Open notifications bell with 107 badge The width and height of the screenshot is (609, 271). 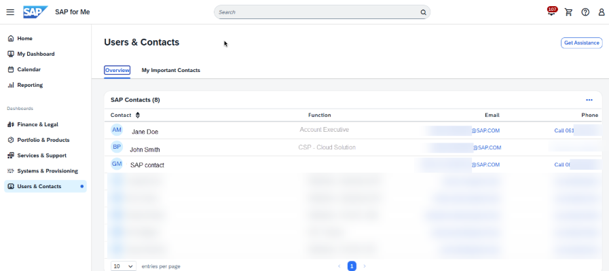[x=551, y=12]
